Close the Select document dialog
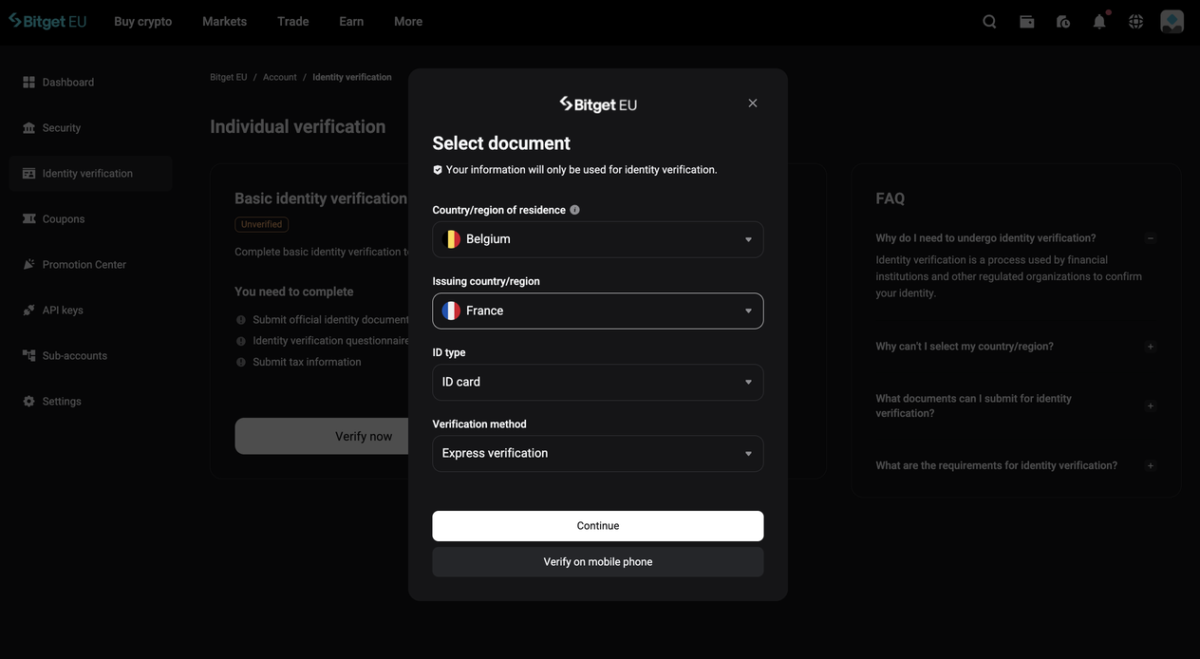1200x659 pixels. pos(753,103)
